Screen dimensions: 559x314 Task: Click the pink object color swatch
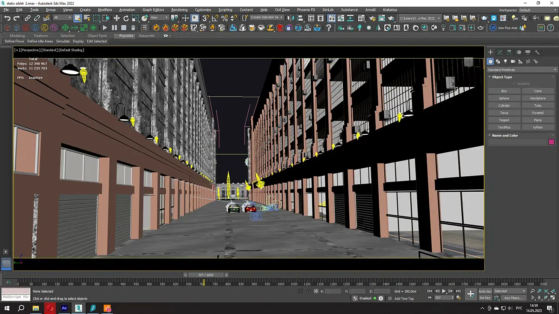point(551,142)
